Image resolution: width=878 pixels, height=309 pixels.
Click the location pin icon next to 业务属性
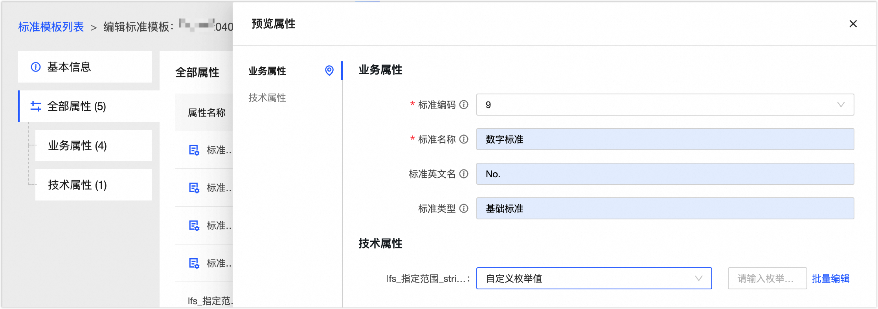click(x=329, y=71)
